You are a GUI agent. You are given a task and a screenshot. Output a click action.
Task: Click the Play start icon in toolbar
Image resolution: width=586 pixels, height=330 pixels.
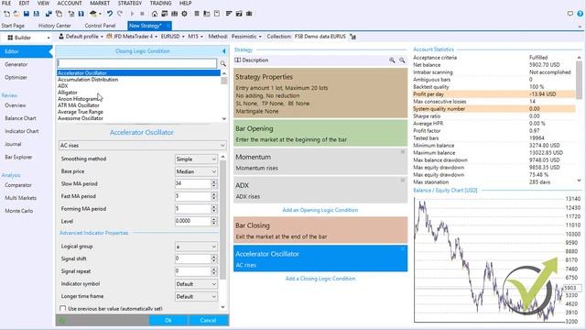coord(132,14)
